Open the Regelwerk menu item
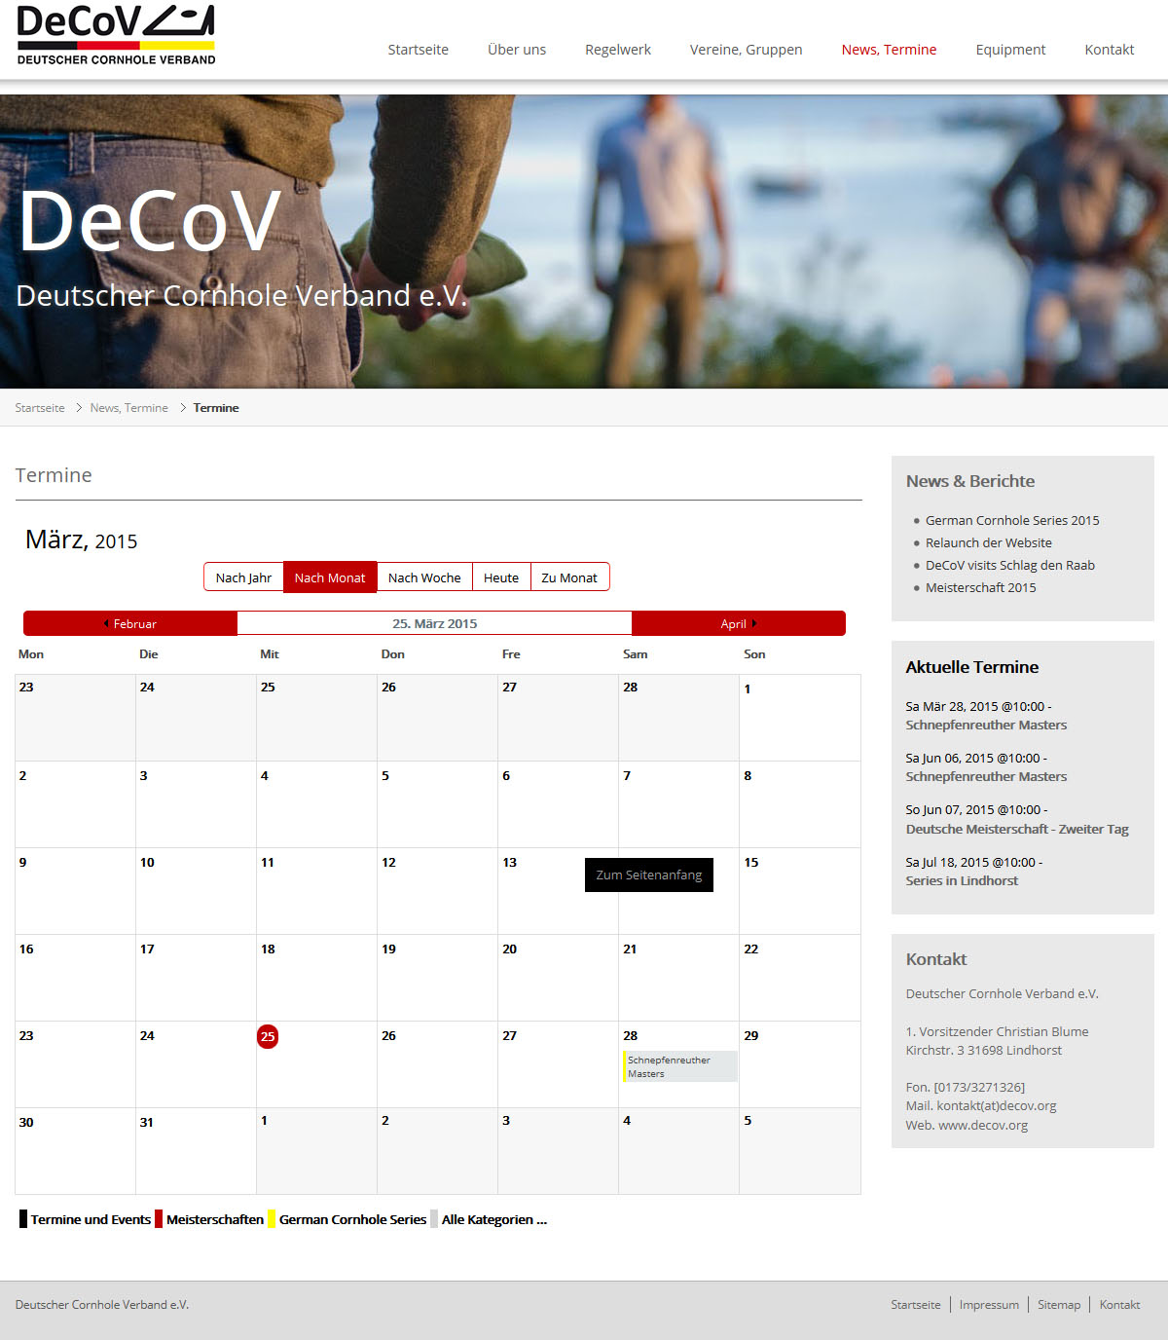The image size is (1168, 1340). (x=618, y=50)
